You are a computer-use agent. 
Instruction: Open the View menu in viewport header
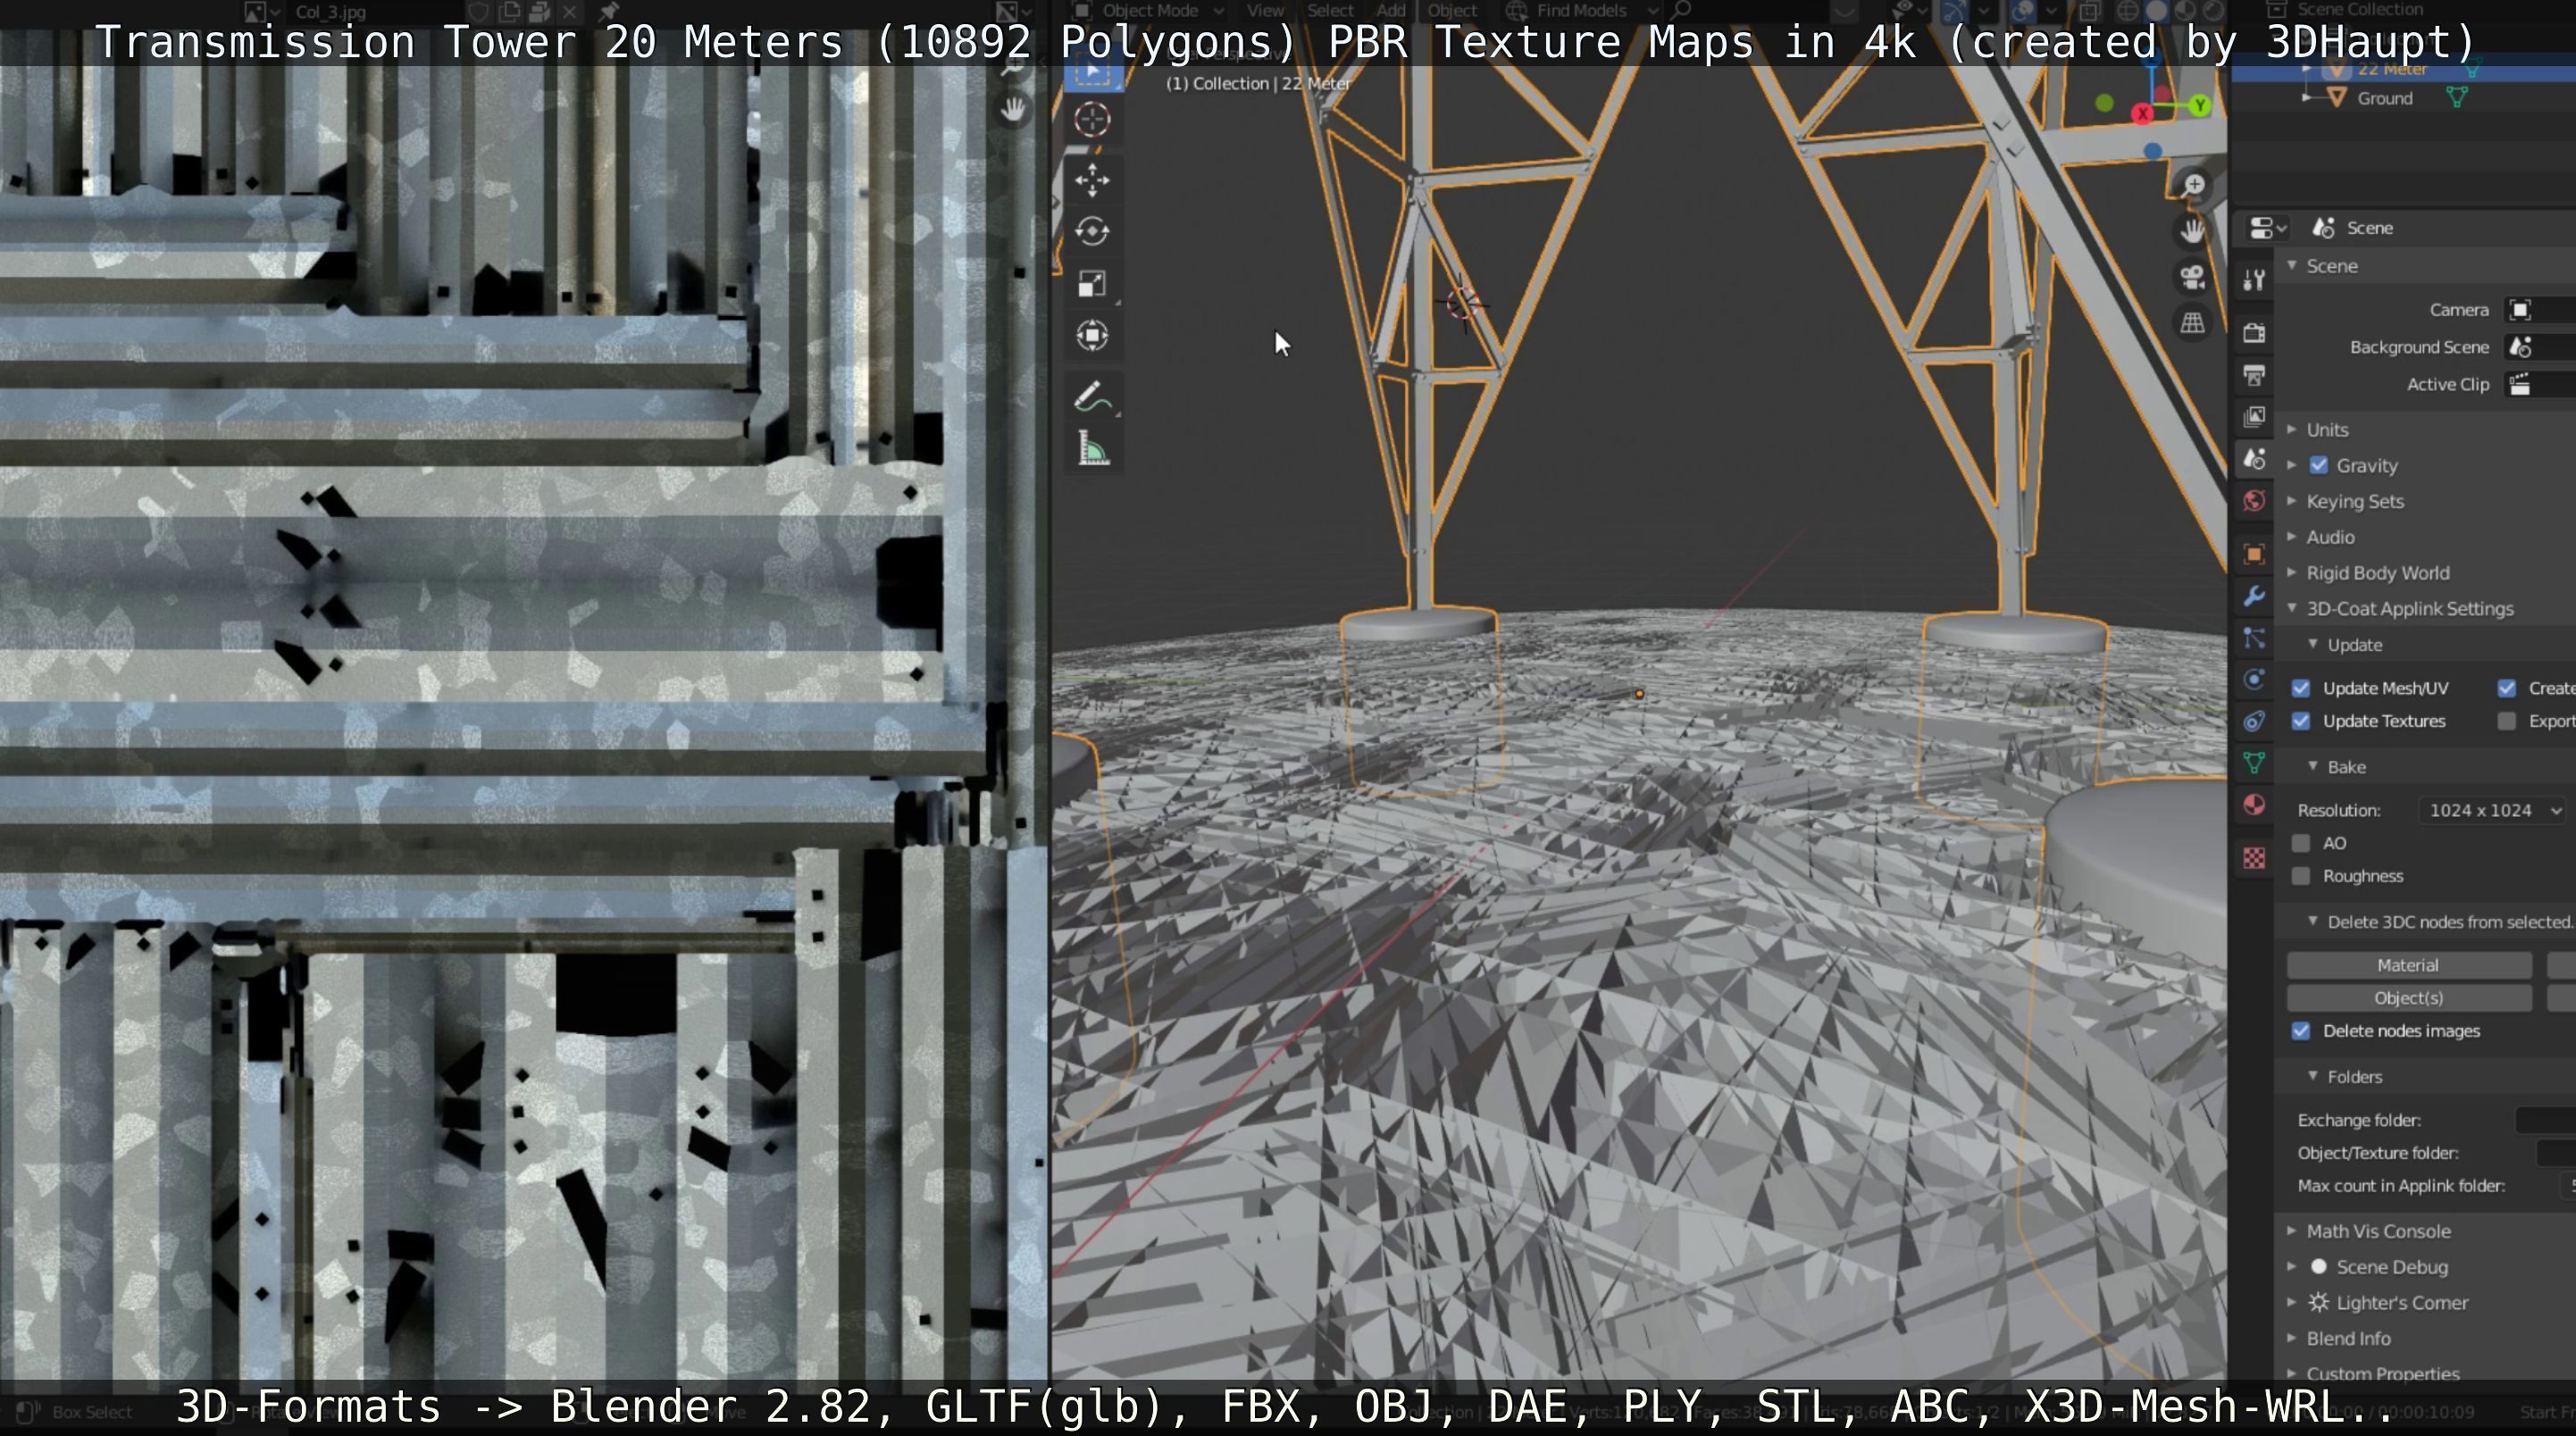point(1265,10)
